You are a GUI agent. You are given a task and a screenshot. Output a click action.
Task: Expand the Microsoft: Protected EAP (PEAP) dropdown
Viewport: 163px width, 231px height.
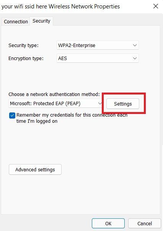point(56,103)
